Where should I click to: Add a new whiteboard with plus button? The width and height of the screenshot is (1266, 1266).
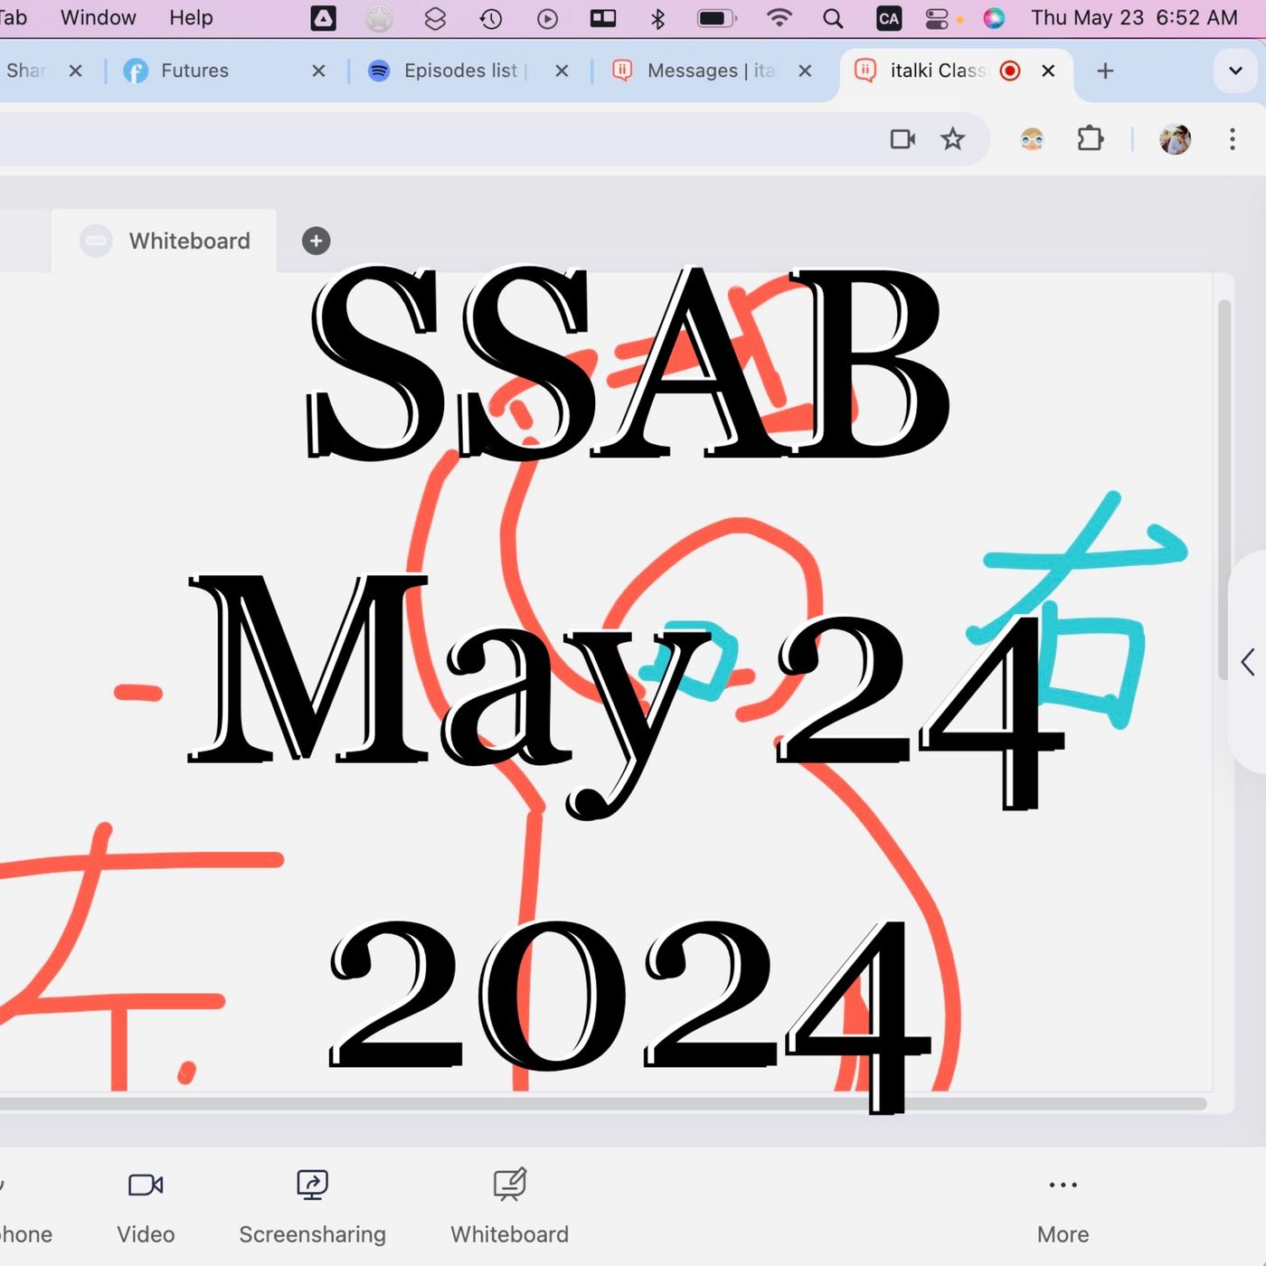(316, 241)
